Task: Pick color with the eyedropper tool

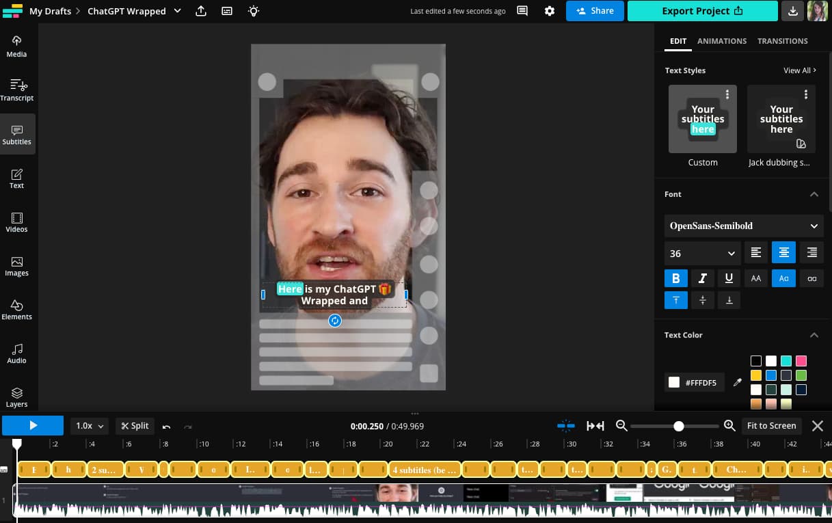Action: (737, 382)
